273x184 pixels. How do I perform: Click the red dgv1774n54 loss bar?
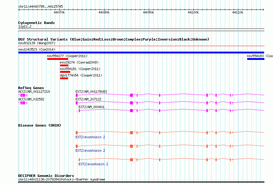pos(64,78)
